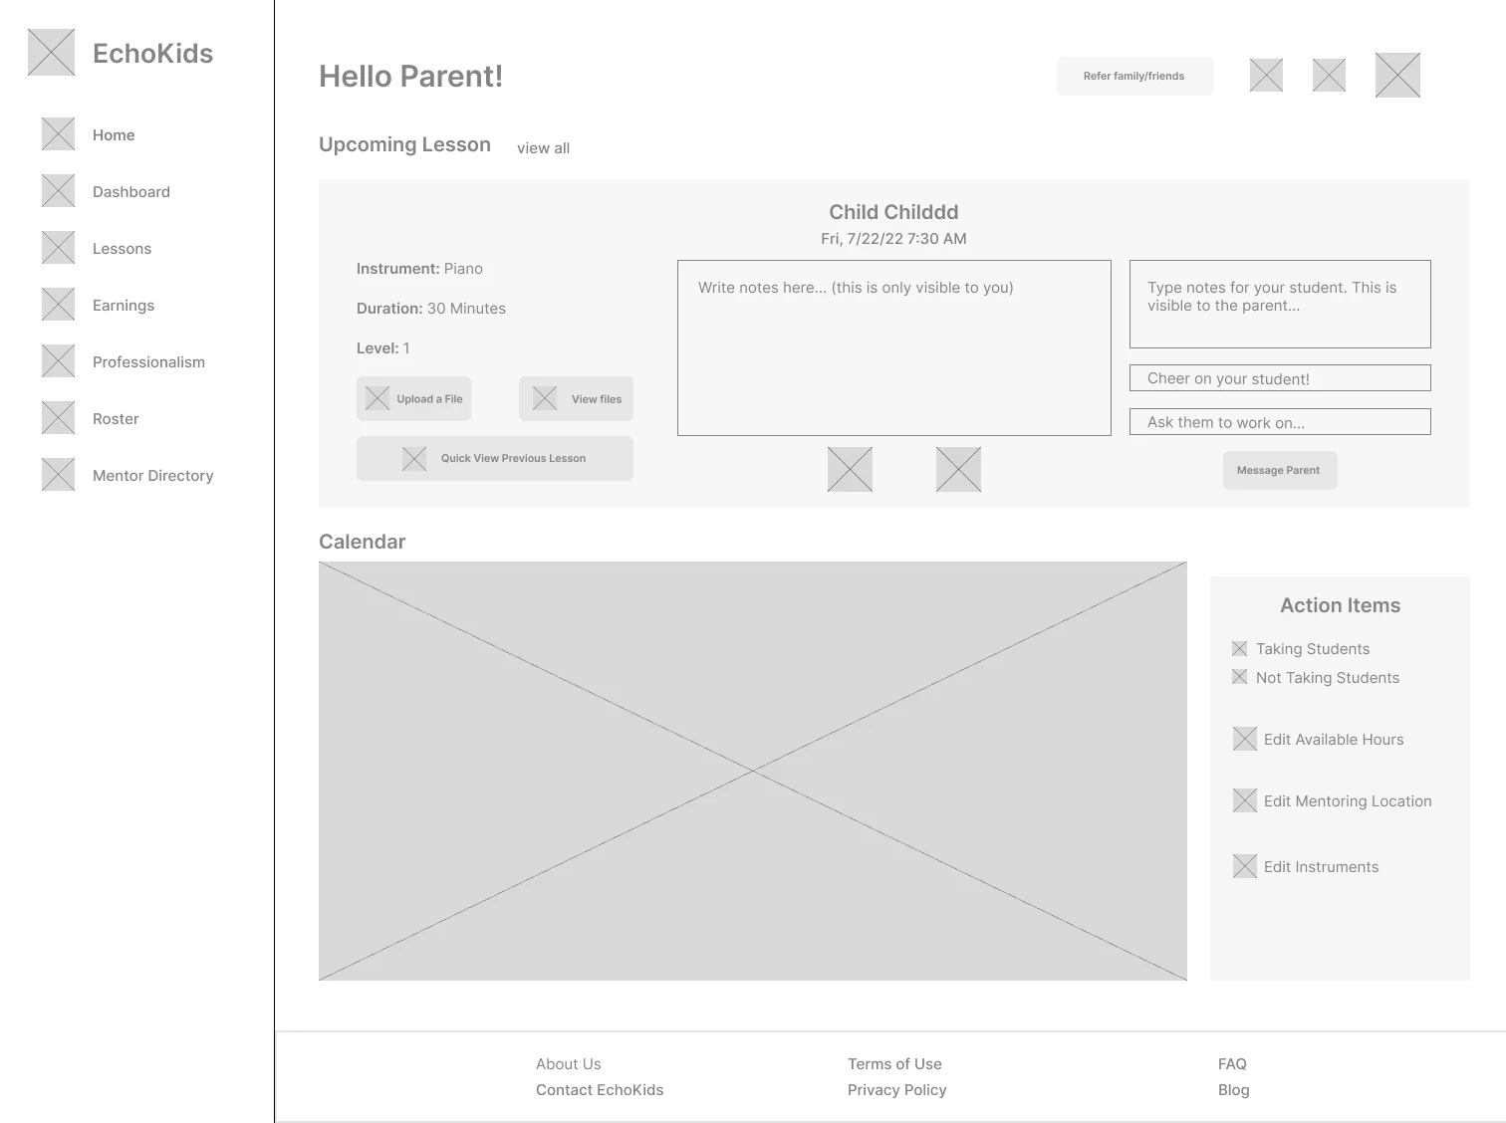Open Roster in the sidebar
Image resolution: width=1506 pixels, height=1123 pixels.
(116, 419)
